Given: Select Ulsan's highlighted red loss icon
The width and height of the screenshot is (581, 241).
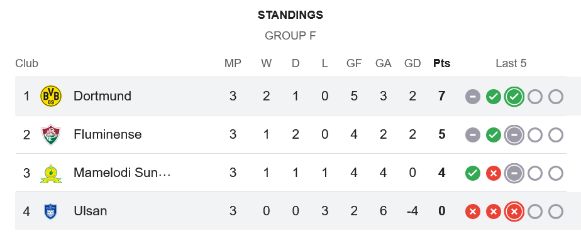Looking at the screenshot, I should point(514,212).
